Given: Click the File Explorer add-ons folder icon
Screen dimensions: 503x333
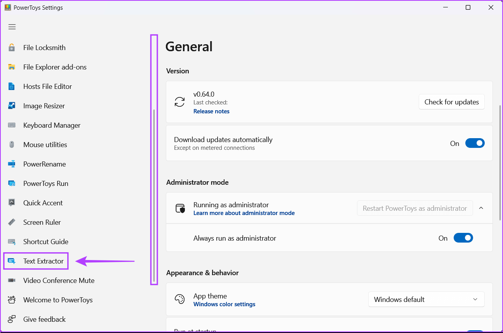Looking at the screenshot, I should [x=12, y=67].
